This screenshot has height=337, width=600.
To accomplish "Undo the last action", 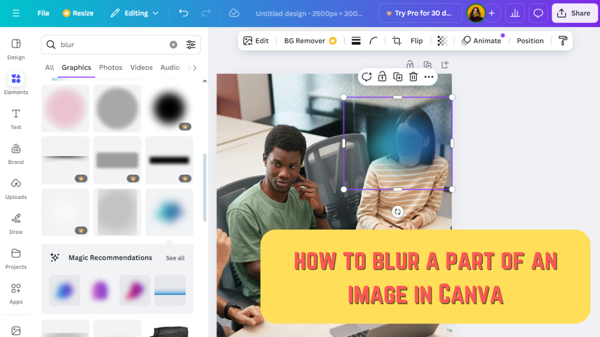I will (x=183, y=13).
